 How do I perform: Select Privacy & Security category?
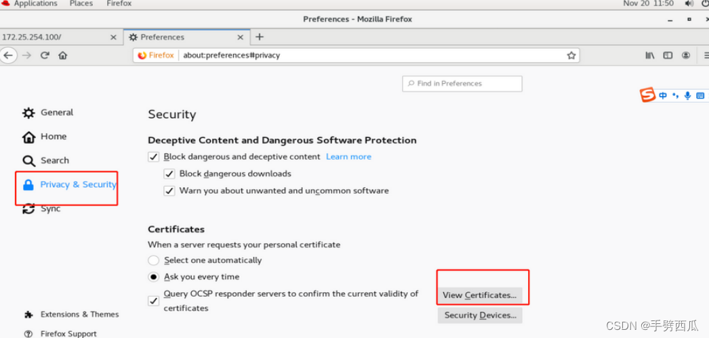(69, 185)
